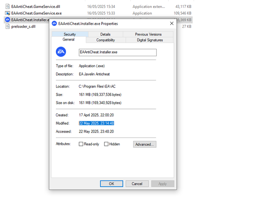Click the Size on disk value 169,340,928 bytes
Viewport: 264px width, 199px height.
coord(100,103)
